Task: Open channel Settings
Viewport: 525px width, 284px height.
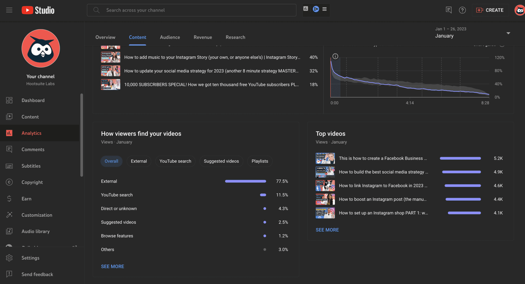Action: (30, 258)
